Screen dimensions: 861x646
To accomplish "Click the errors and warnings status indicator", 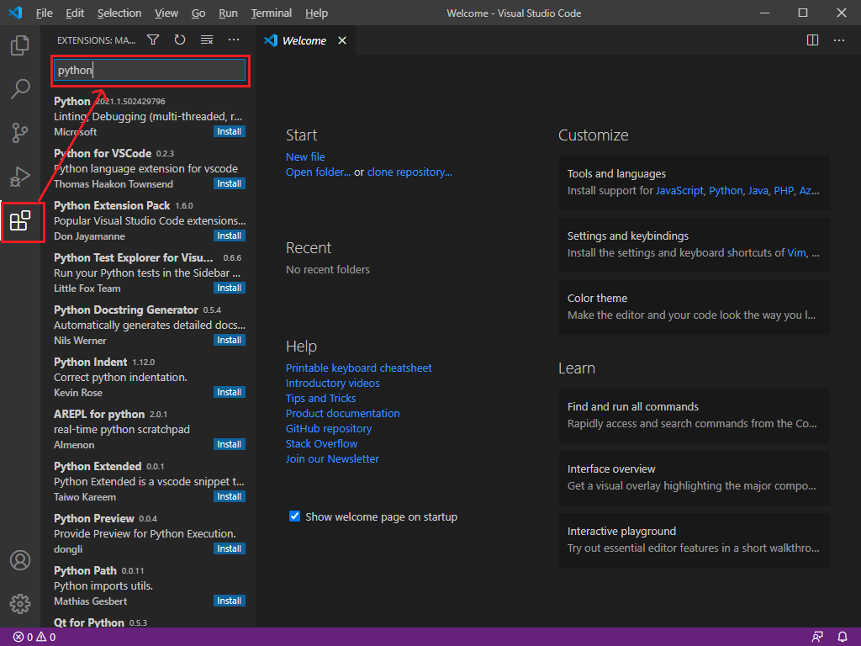I will pos(34,638).
